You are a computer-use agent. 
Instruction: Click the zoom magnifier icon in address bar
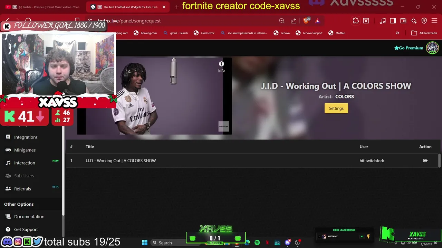[x=282, y=21]
